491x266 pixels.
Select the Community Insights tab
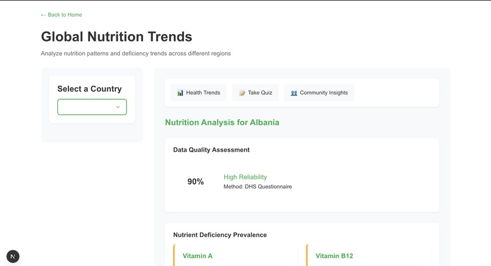[x=319, y=93]
